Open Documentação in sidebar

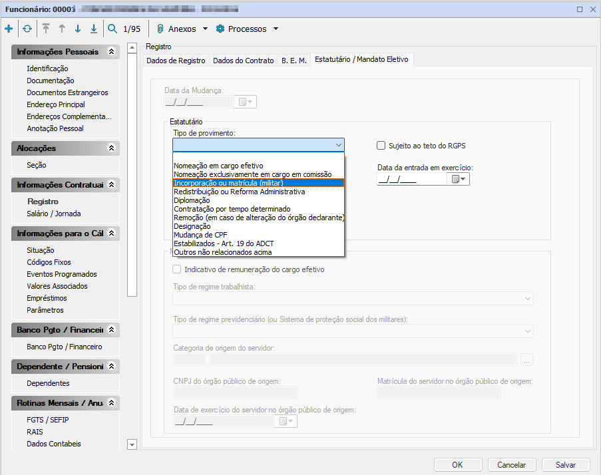point(51,80)
